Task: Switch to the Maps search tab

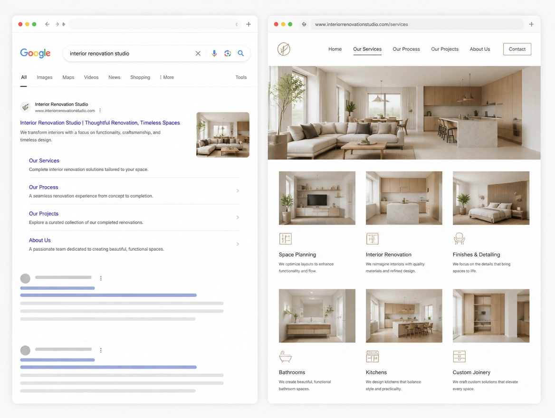Action: pyautogui.click(x=68, y=77)
